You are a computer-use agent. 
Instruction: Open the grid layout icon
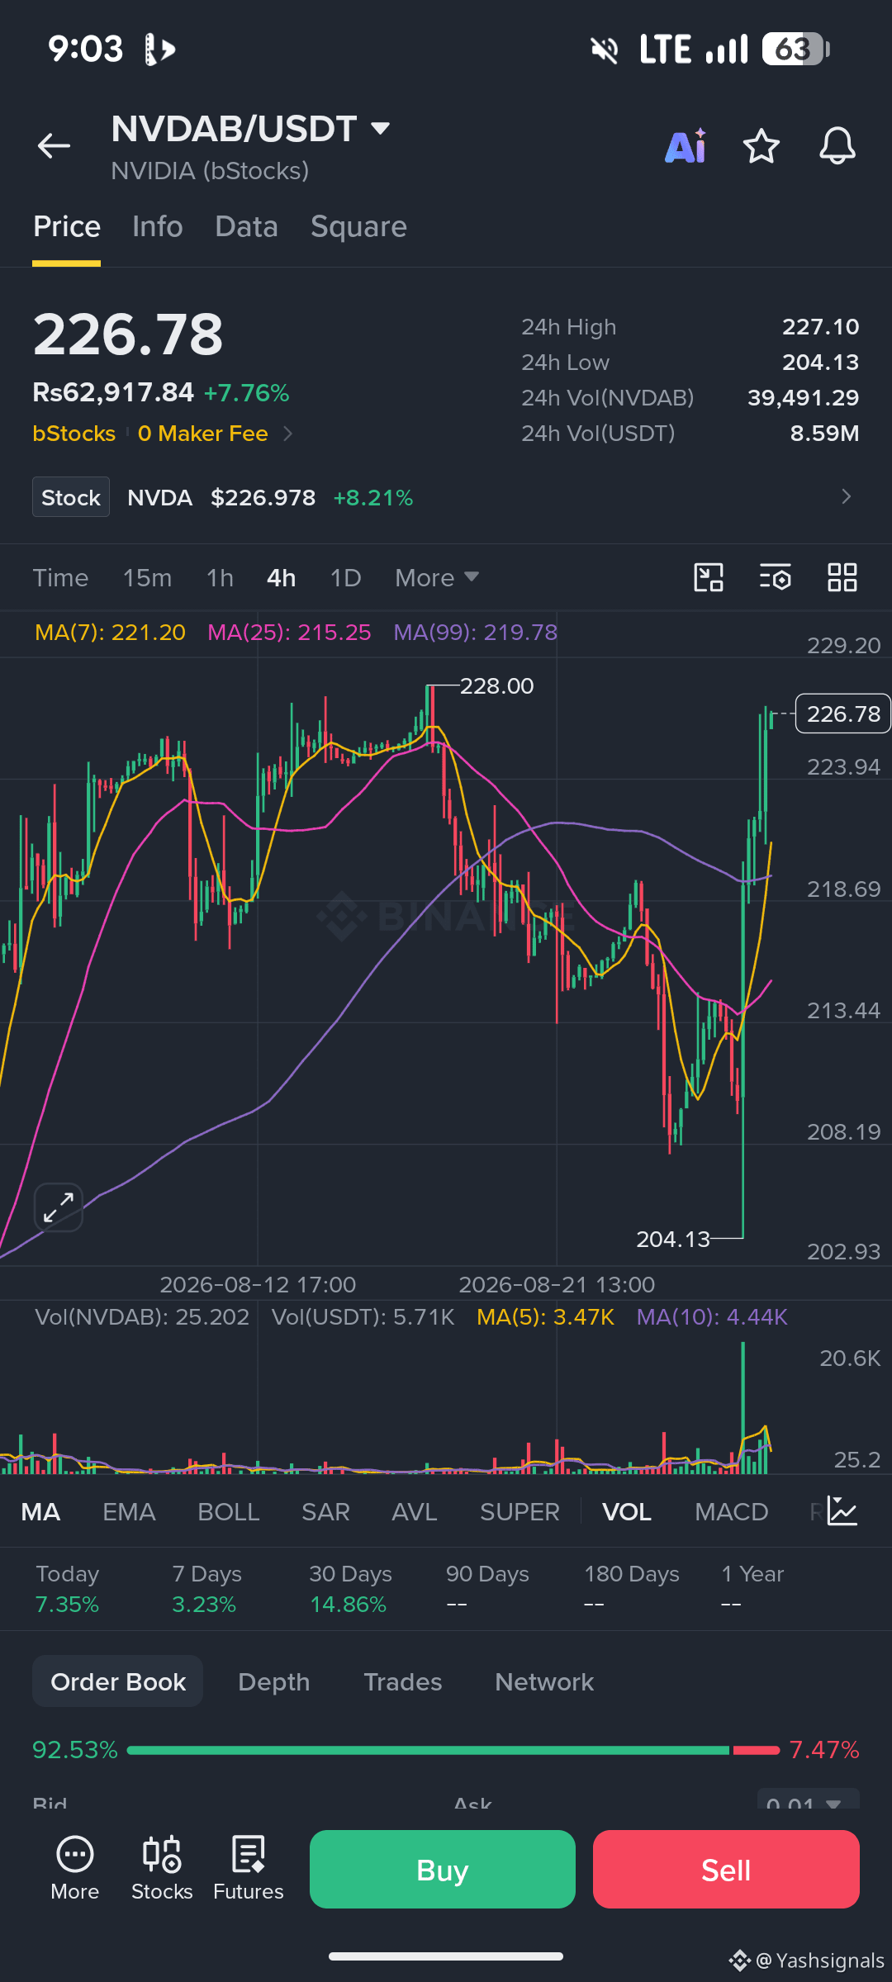[x=842, y=577]
